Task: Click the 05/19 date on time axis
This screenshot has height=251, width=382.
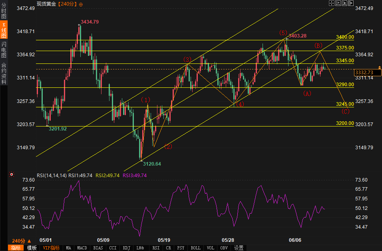Action: (x=164, y=240)
